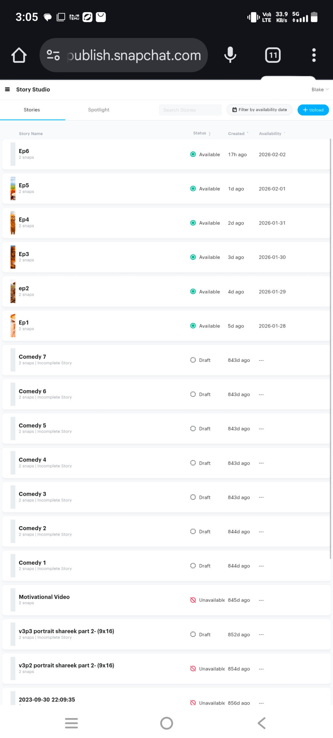
Task: Click the Available status icon for Ep6
Action: (x=193, y=154)
